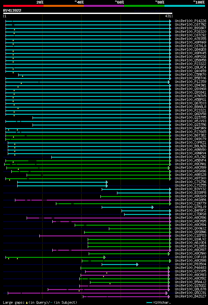208x305 pixels.
Task: Select the UniRef100_C1N779 label
Action: coord(190,203)
